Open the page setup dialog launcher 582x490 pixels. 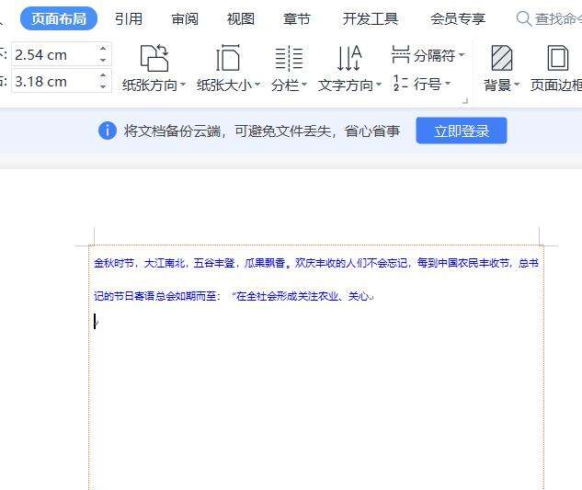pos(464,100)
